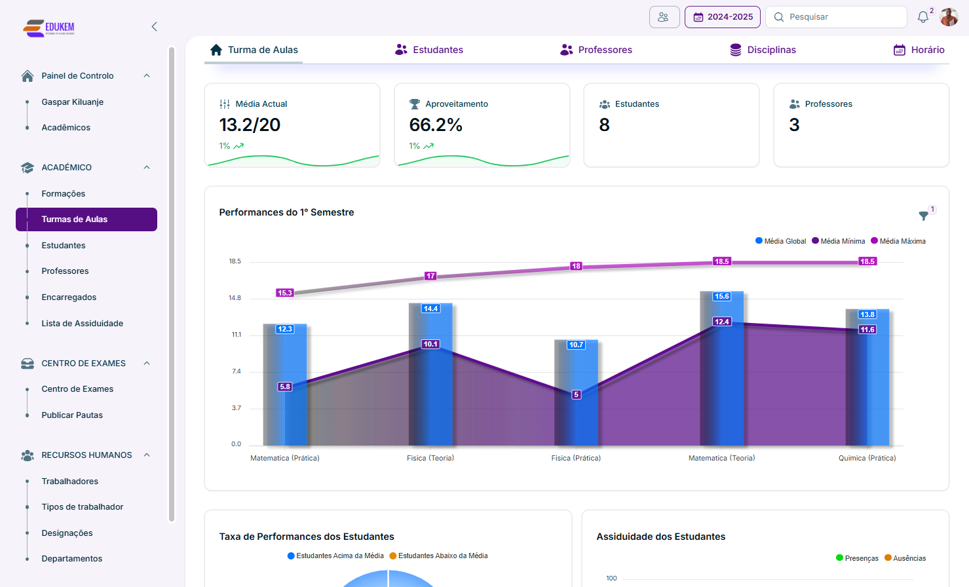
Task: Open the Disciplinas tab
Action: pos(763,50)
